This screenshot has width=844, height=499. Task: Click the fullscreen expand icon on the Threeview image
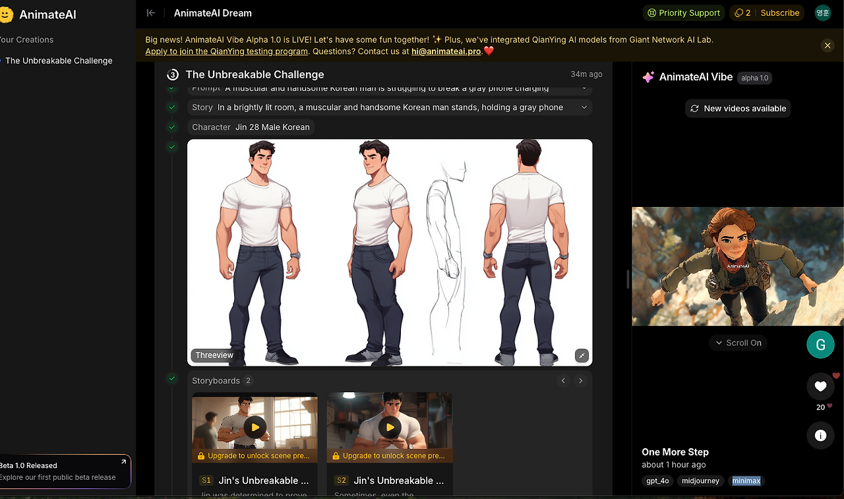point(582,355)
